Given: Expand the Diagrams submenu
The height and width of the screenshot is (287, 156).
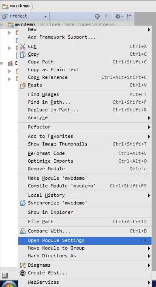Looking at the screenshot, I should coord(85,265).
